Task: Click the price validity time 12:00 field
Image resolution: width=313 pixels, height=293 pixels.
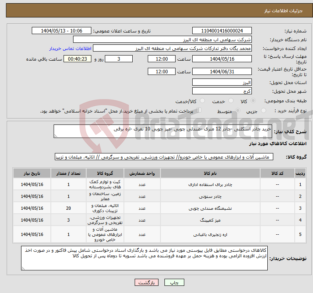Action: coord(162,71)
